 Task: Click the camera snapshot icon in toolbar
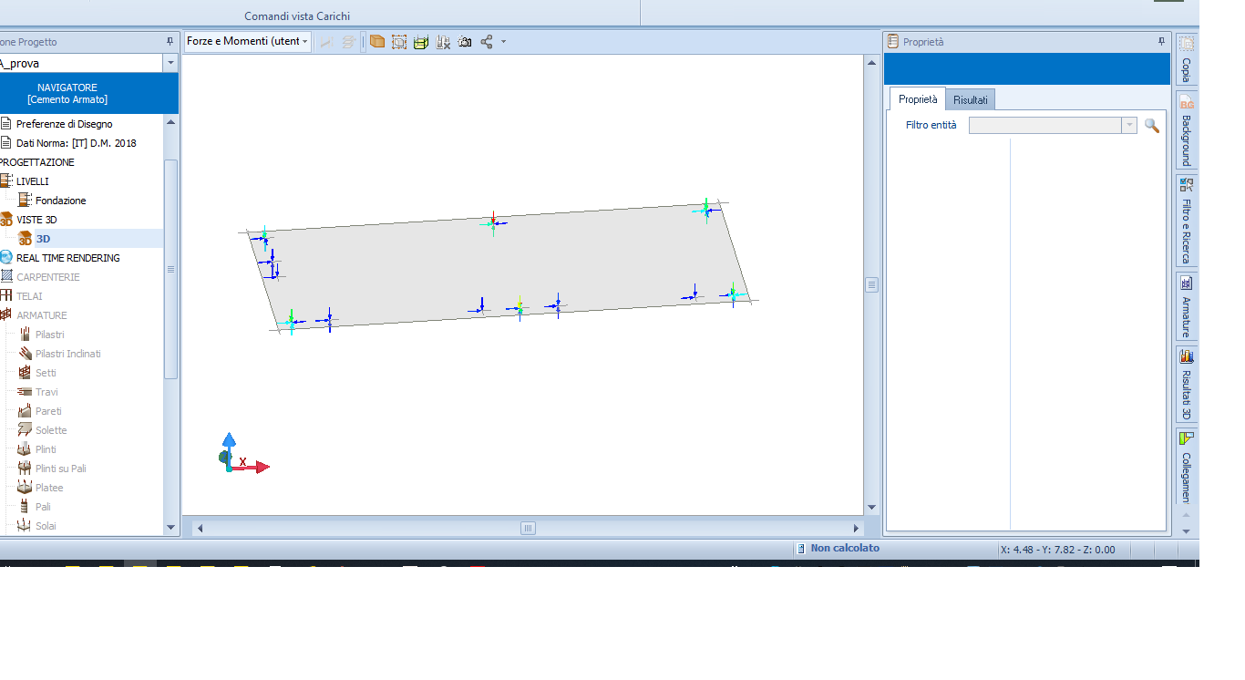[465, 42]
